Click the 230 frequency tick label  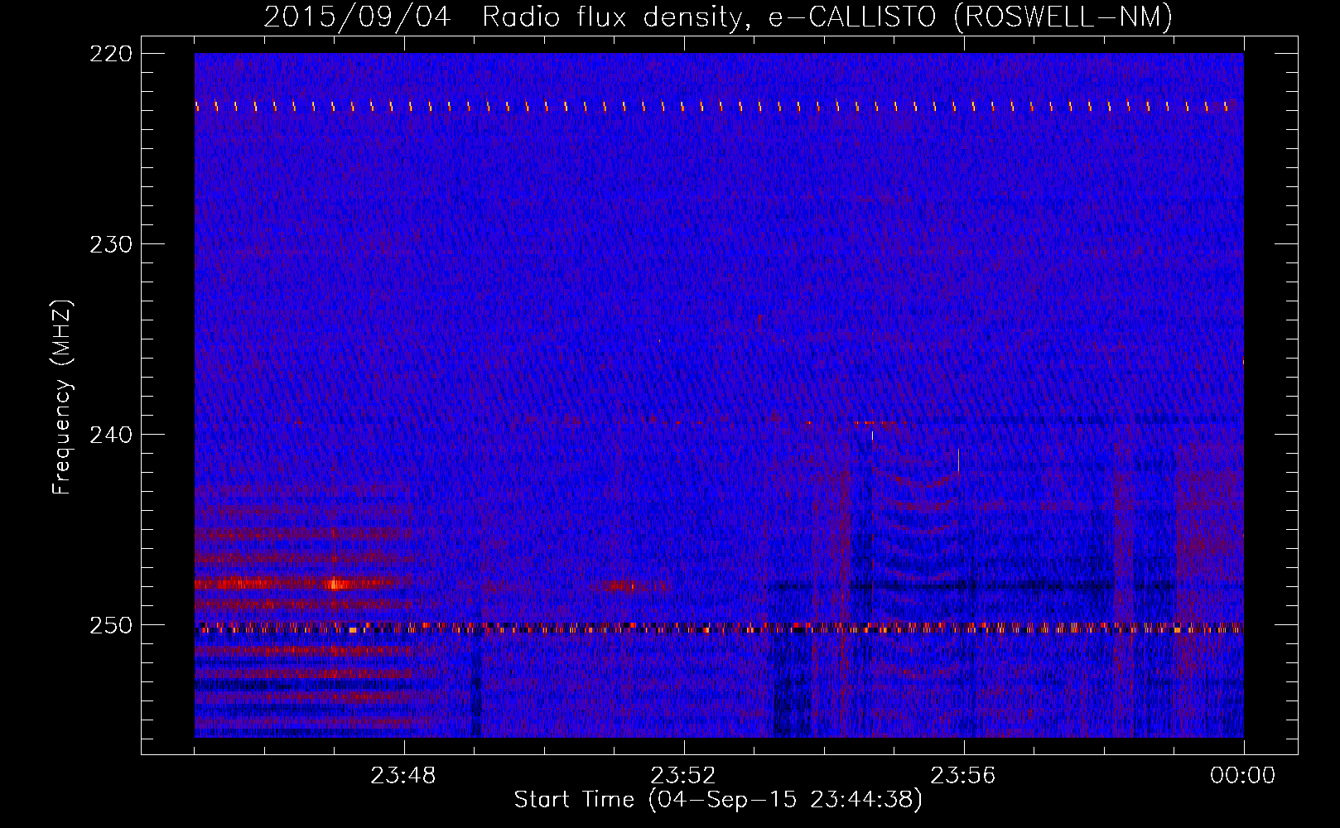click(x=110, y=244)
